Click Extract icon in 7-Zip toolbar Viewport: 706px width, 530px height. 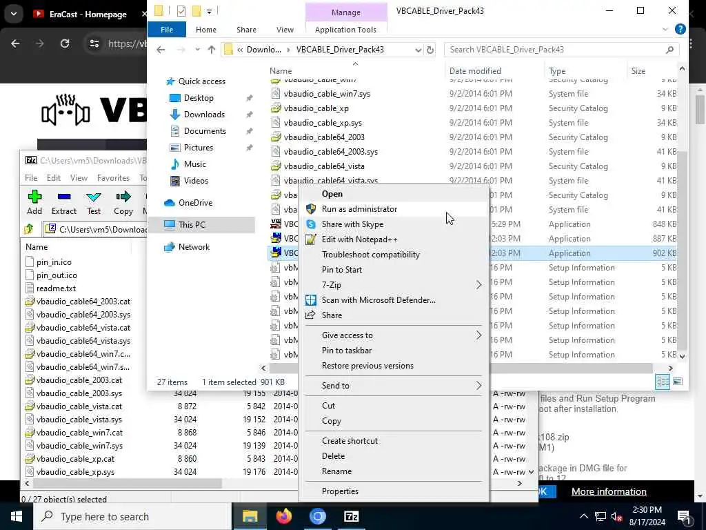64,197
